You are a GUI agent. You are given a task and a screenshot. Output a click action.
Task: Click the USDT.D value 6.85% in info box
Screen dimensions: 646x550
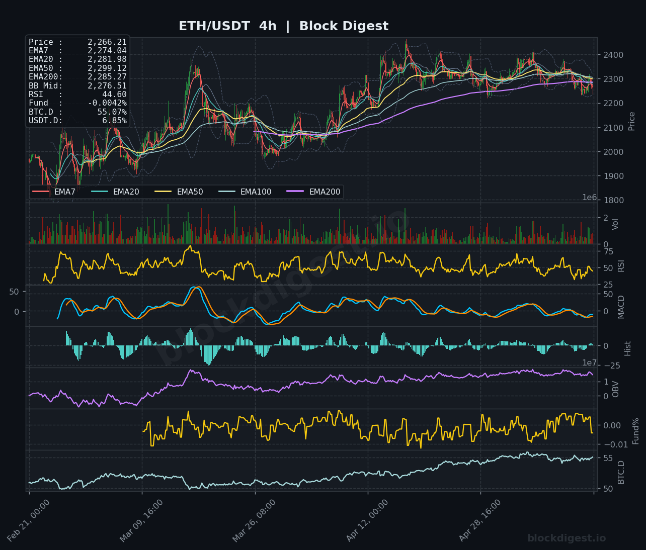pyautogui.click(x=115, y=120)
